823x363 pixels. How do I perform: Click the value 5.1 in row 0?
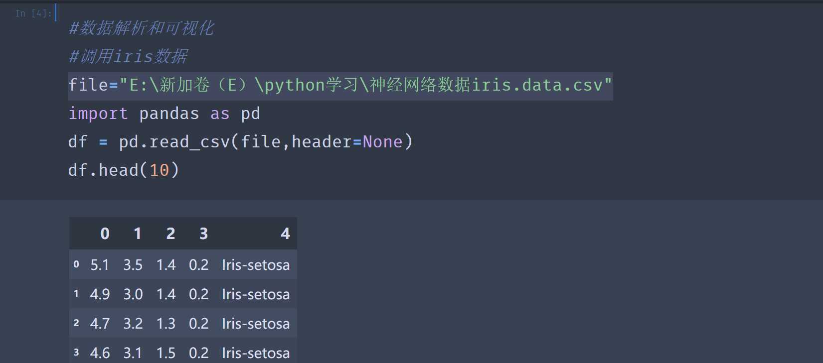(100, 265)
